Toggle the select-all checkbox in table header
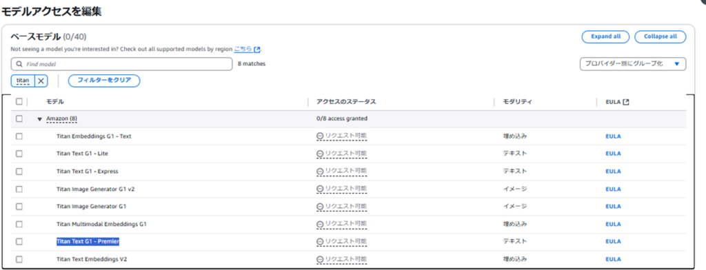 tap(19, 102)
